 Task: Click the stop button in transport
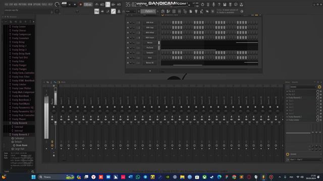coord(75,5)
